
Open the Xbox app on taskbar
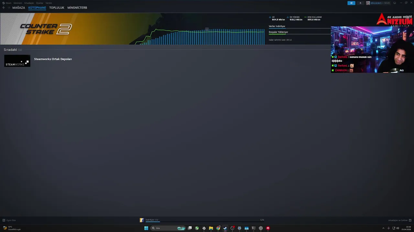tap(197, 228)
